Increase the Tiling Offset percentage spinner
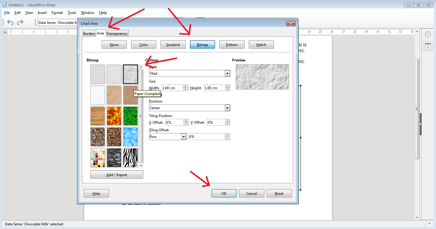Screen dimensions: 436x229 pos(227,135)
